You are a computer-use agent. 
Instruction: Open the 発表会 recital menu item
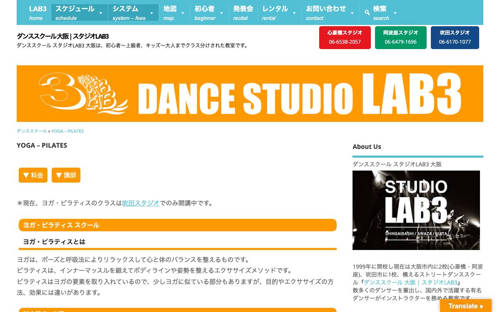tap(243, 12)
